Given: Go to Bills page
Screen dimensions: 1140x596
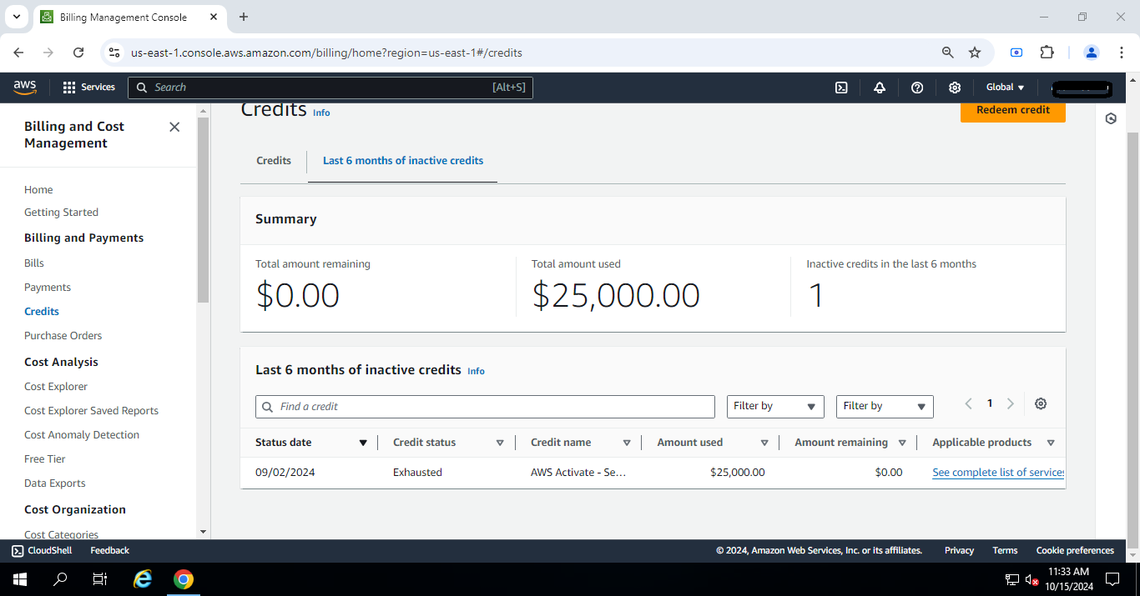Looking at the screenshot, I should tap(34, 263).
